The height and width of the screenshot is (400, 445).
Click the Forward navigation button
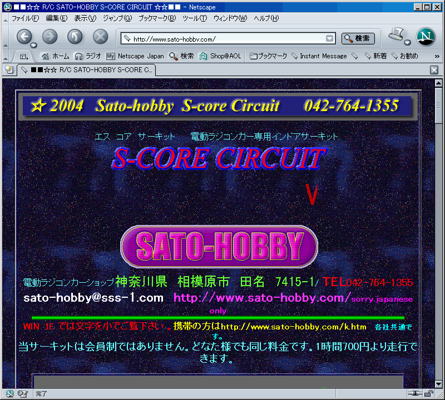pos(50,36)
